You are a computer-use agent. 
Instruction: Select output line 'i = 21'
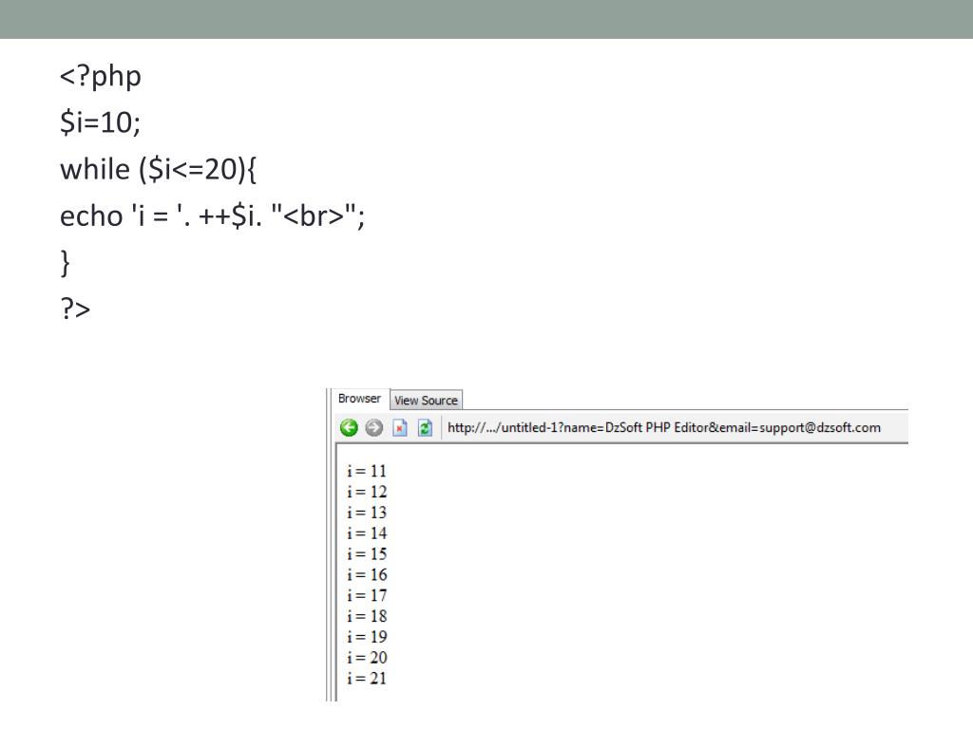point(367,678)
